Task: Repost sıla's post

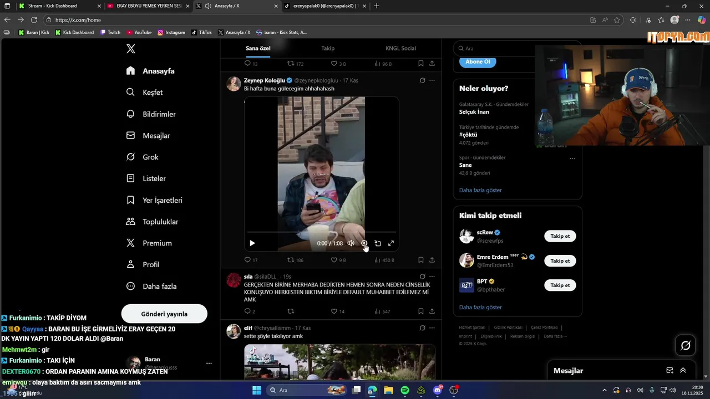Action: pyautogui.click(x=290, y=311)
